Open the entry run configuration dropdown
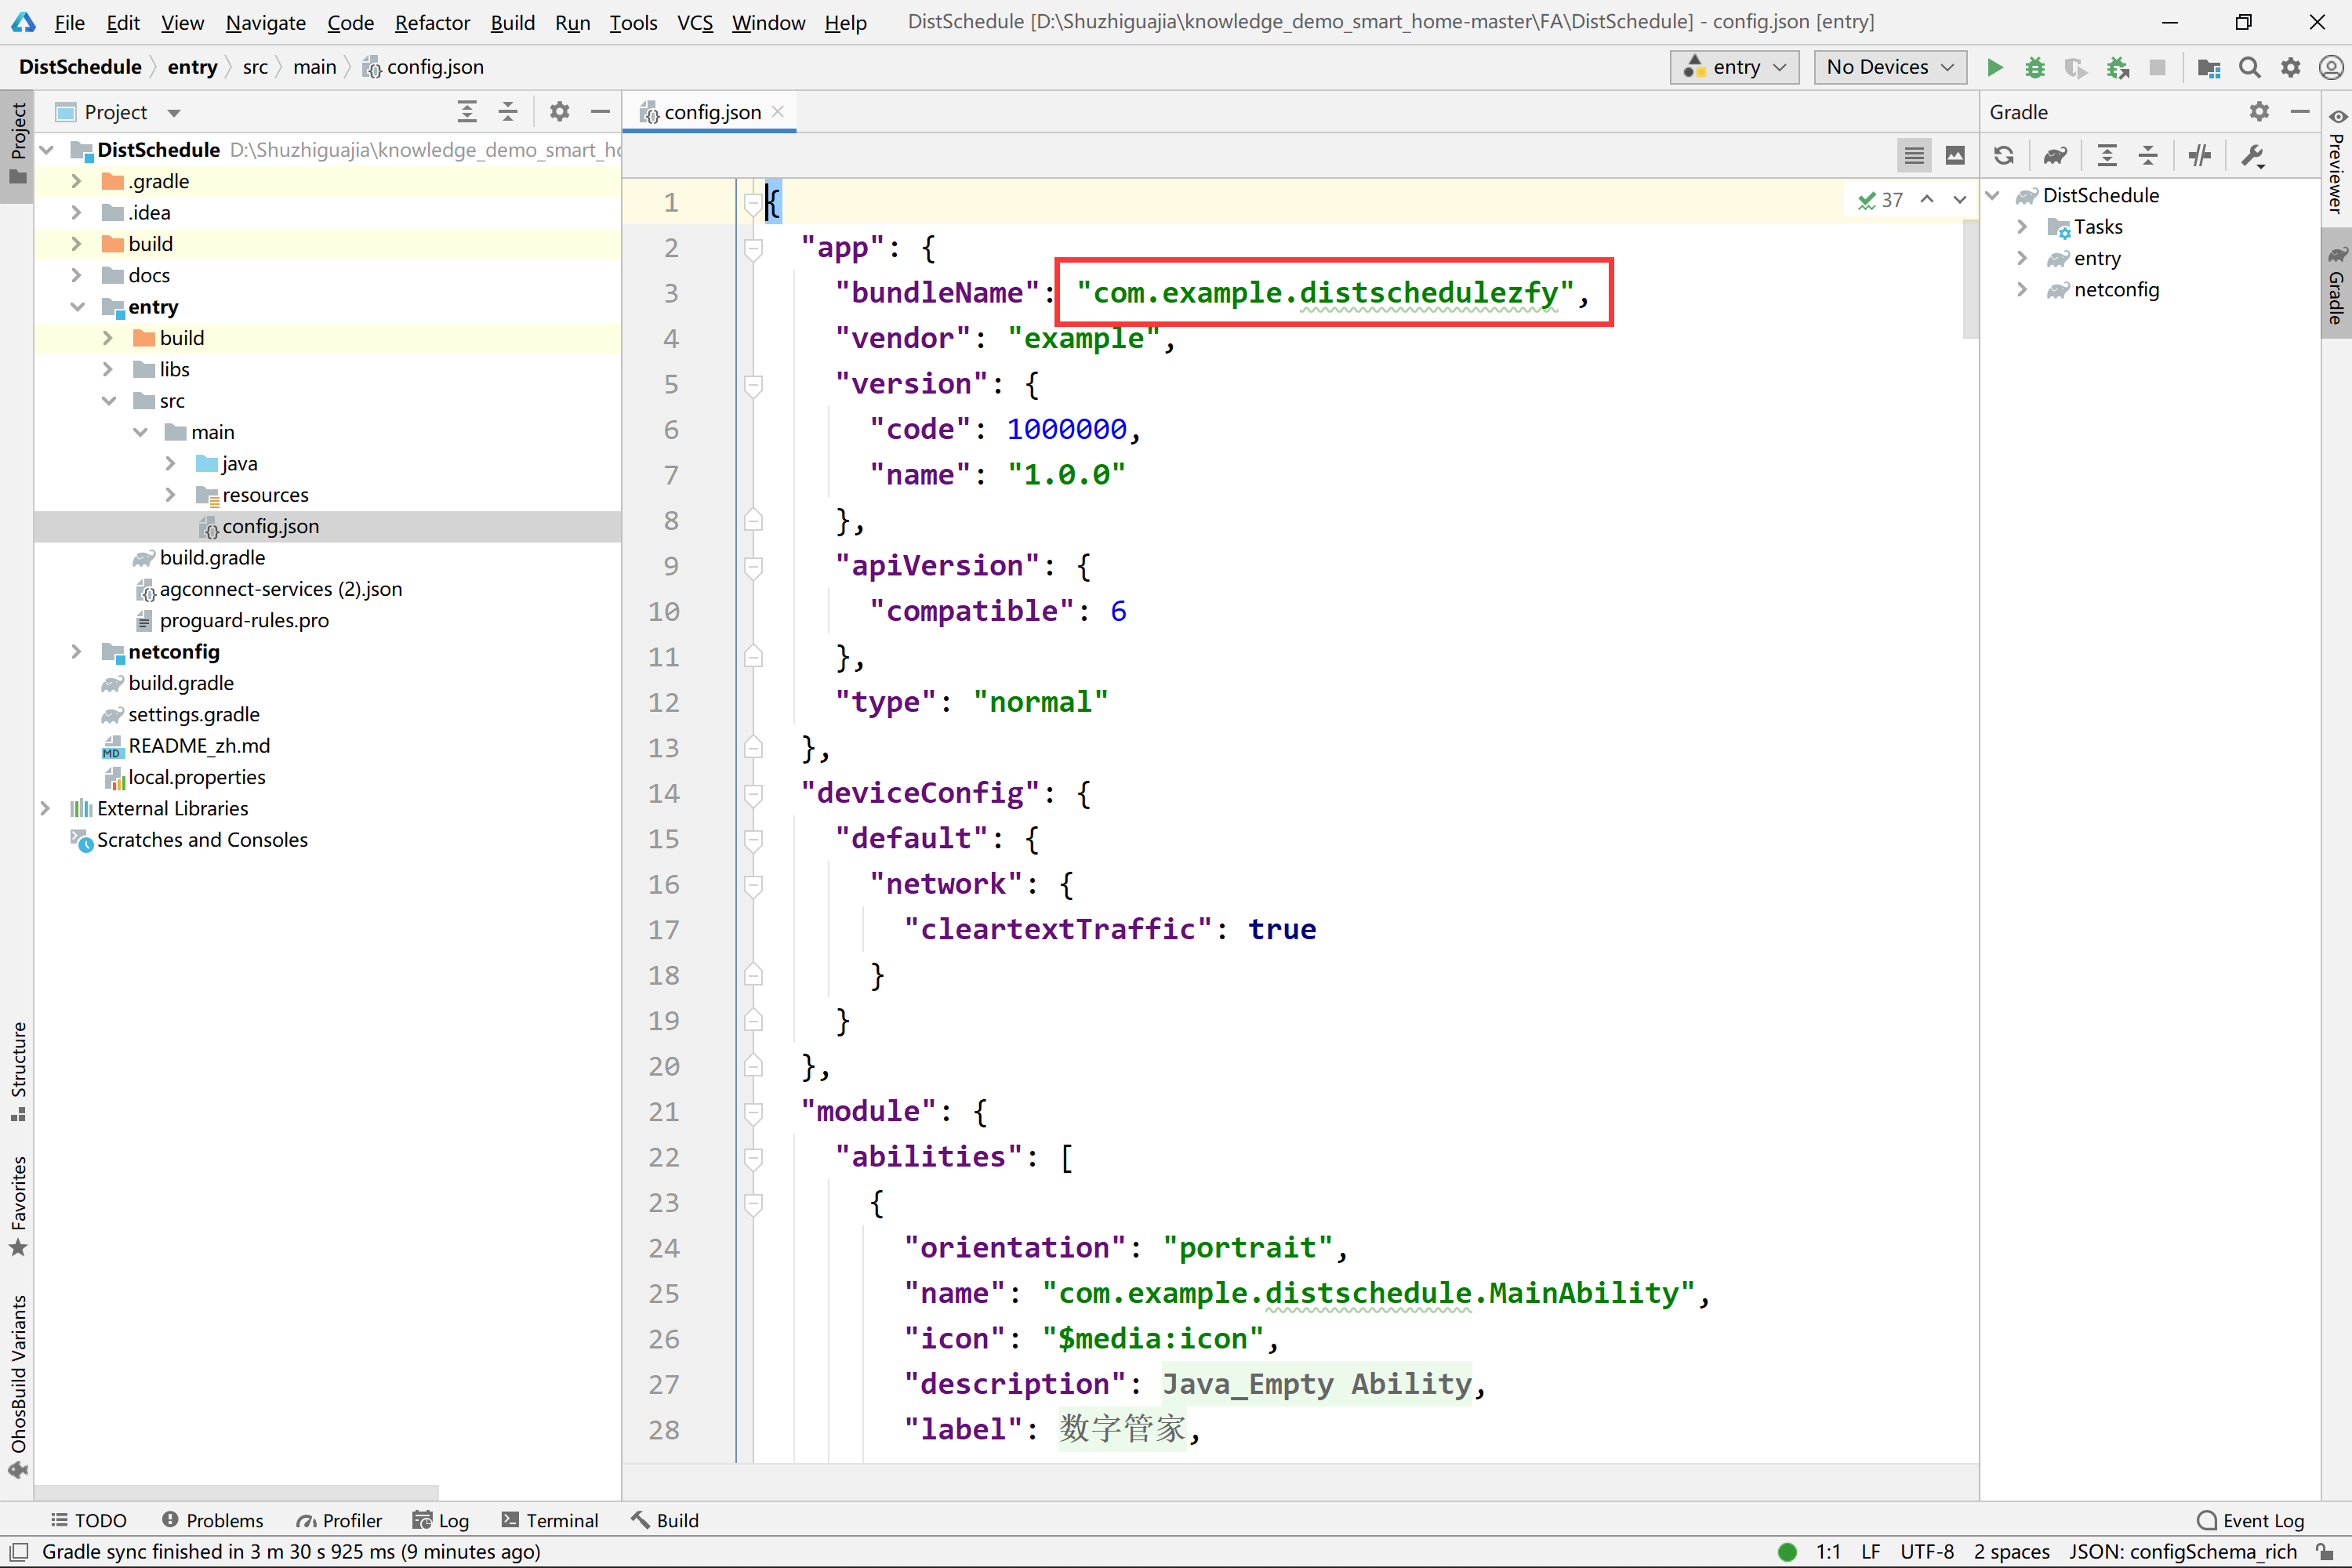The width and height of the screenshot is (2352, 1568). (1734, 67)
